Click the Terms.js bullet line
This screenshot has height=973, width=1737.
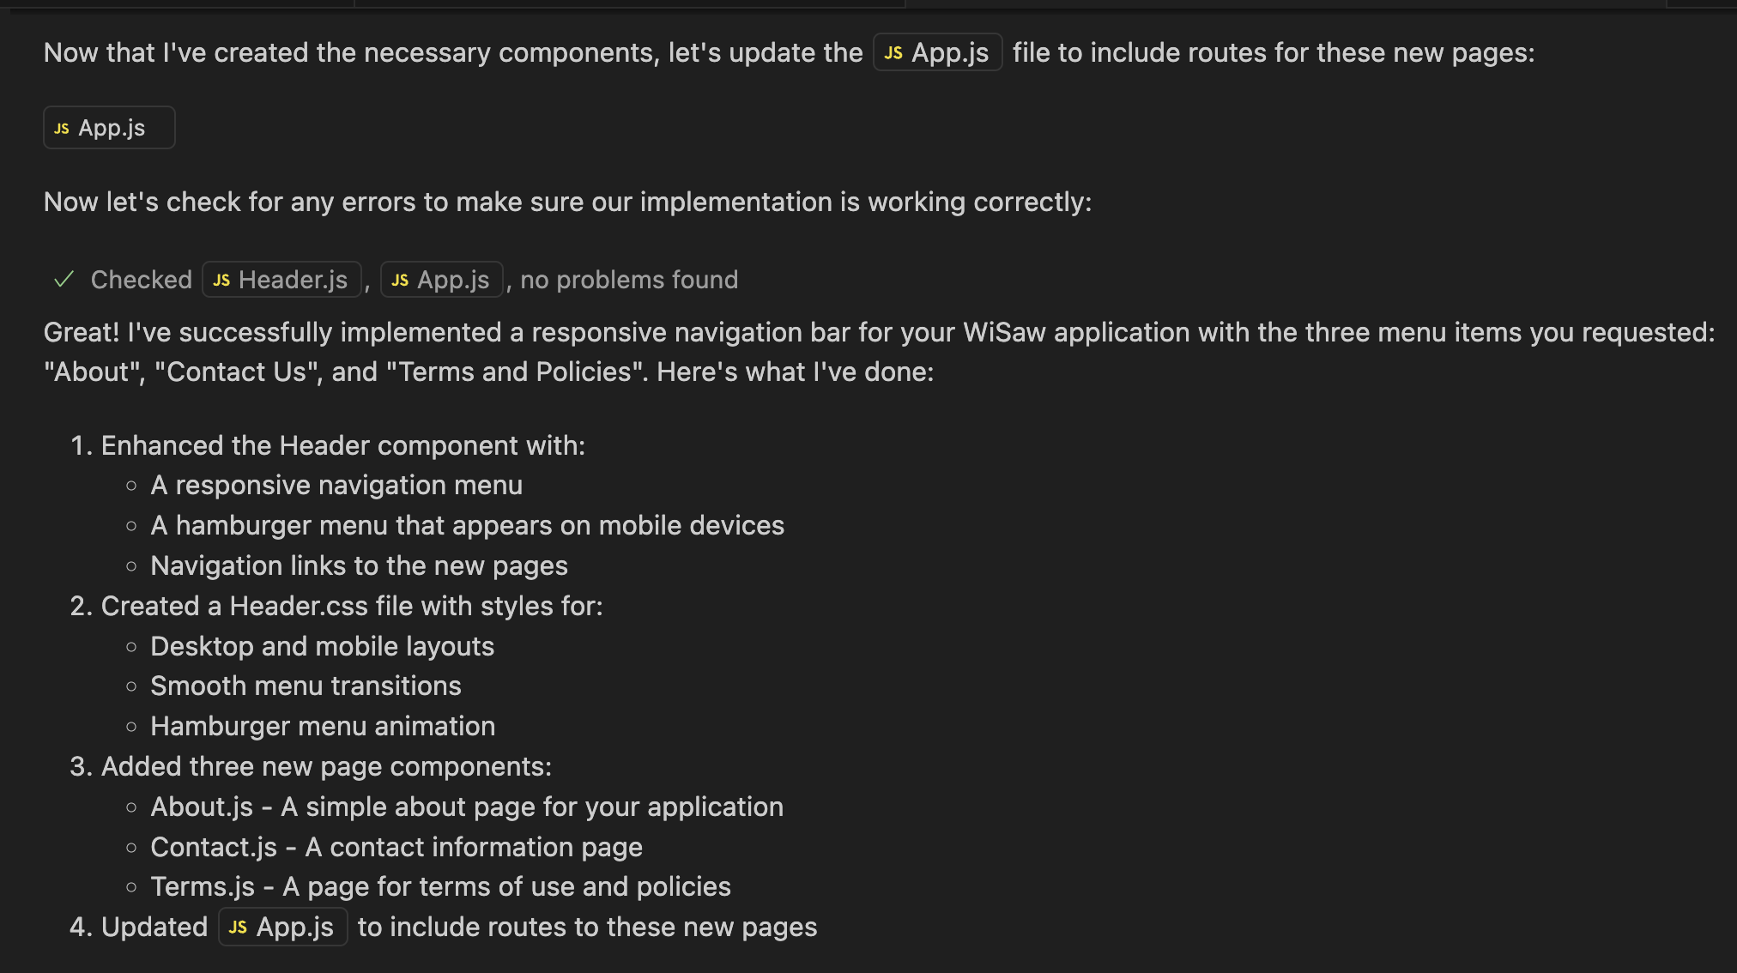[441, 886]
